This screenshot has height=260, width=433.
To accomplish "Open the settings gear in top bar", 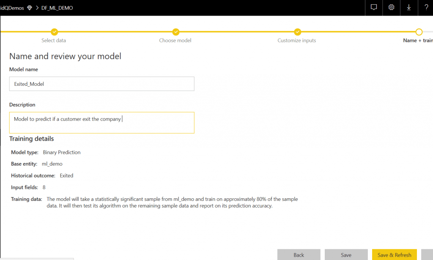I will pos(391,8).
